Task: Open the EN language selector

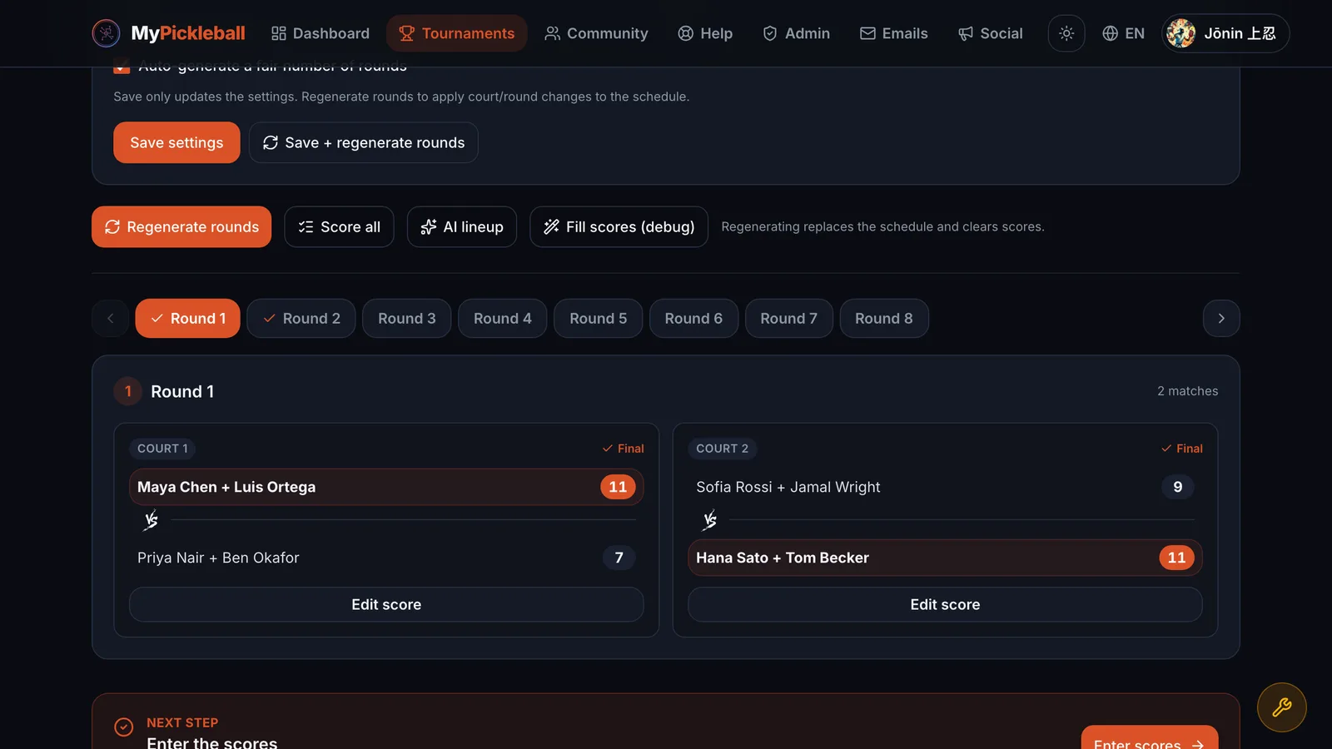Action: 1123,33
